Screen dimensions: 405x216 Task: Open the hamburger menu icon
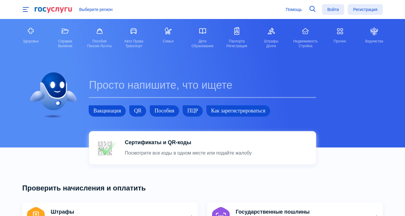tap(26, 9)
